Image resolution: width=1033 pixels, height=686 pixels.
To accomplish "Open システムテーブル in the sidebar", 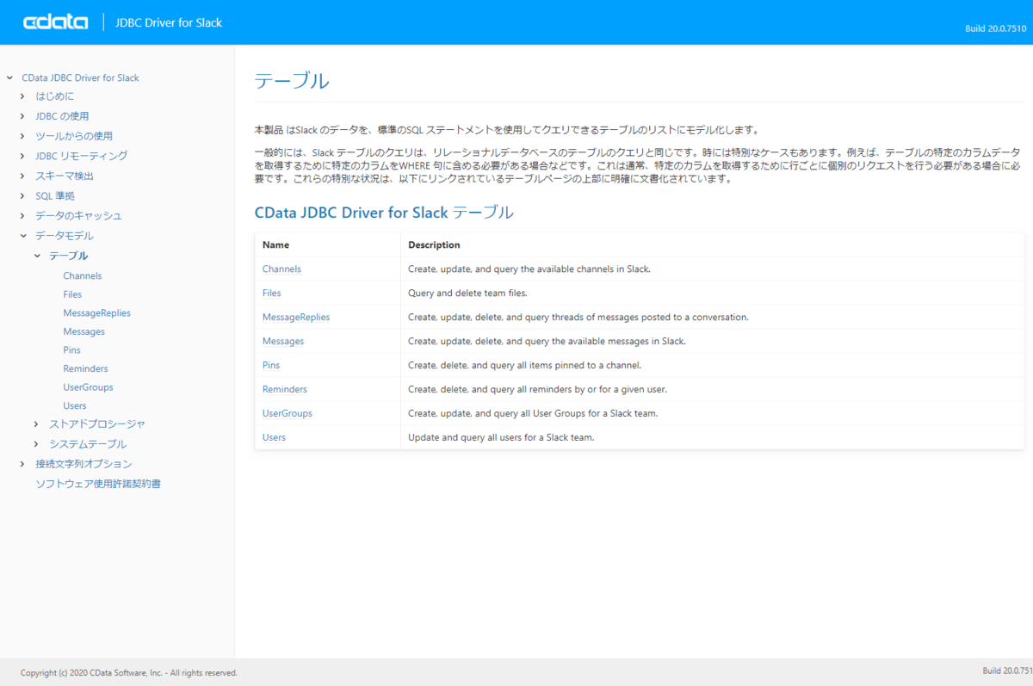I will click(x=88, y=444).
